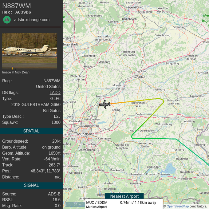Open the adsbexchange.com link
Screen dimensions: 209x209
(x=32, y=20)
